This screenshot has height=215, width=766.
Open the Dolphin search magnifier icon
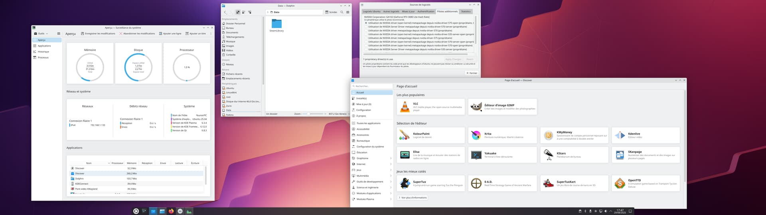point(342,12)
